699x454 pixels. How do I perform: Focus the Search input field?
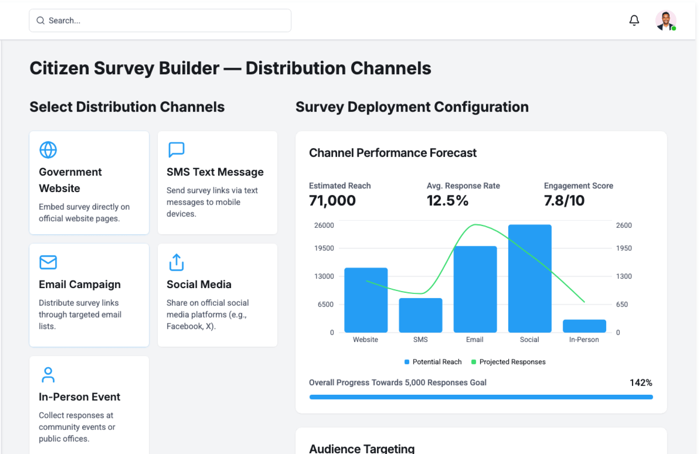pyautogui.click(x=167, y=20)
